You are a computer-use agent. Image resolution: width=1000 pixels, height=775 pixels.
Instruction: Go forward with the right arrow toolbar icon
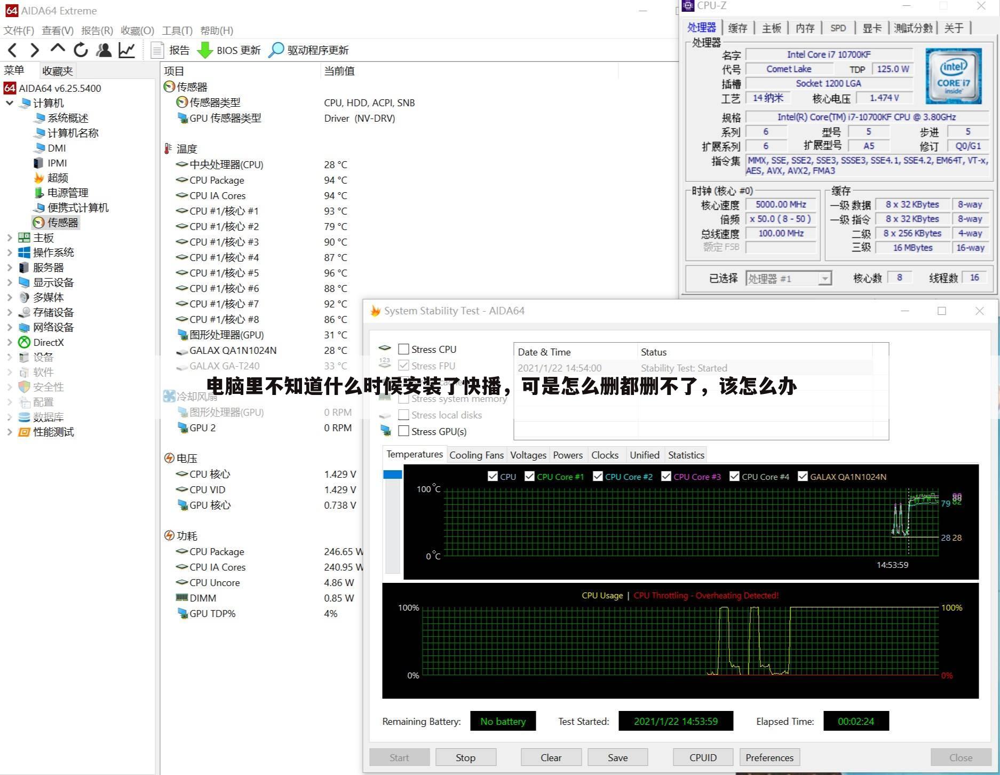coord(35,50)
